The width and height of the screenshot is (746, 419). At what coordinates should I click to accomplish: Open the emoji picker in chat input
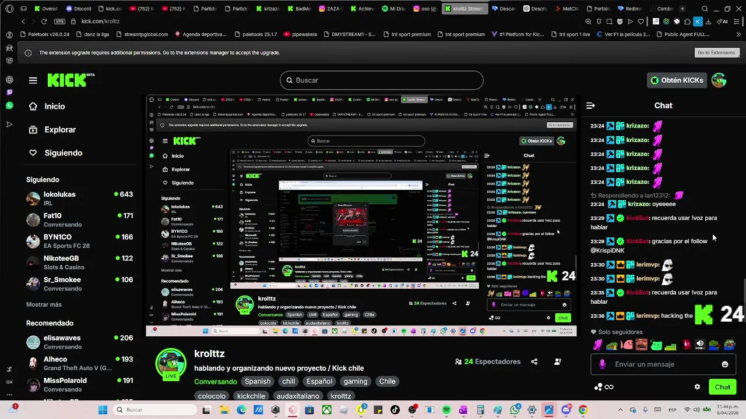pos(725,364)
